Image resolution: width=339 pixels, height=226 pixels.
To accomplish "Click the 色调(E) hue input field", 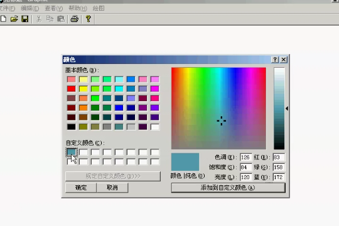I will [245, 157].
